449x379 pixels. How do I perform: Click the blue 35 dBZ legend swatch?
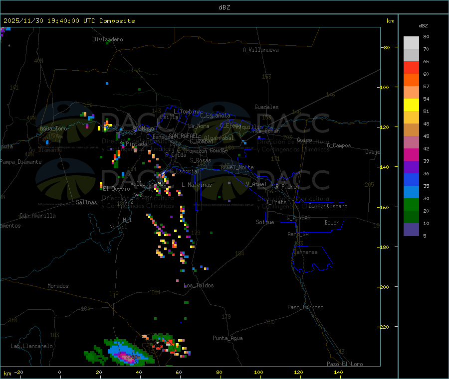click(x=411, y=179)
